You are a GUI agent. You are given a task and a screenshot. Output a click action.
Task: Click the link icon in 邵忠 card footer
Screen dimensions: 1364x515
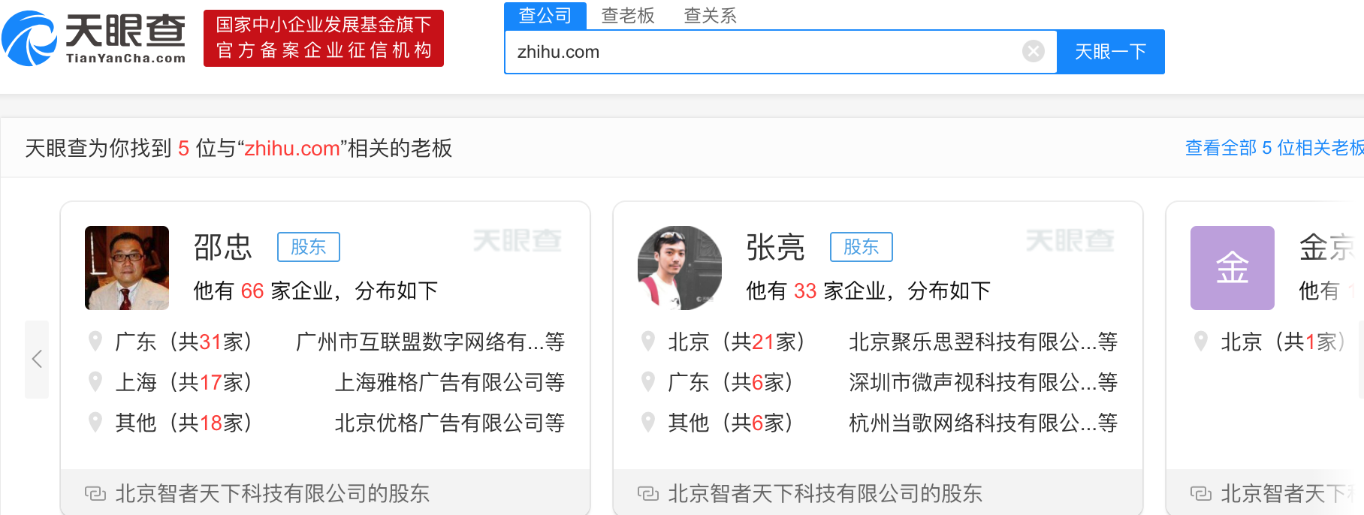point(95,493)
